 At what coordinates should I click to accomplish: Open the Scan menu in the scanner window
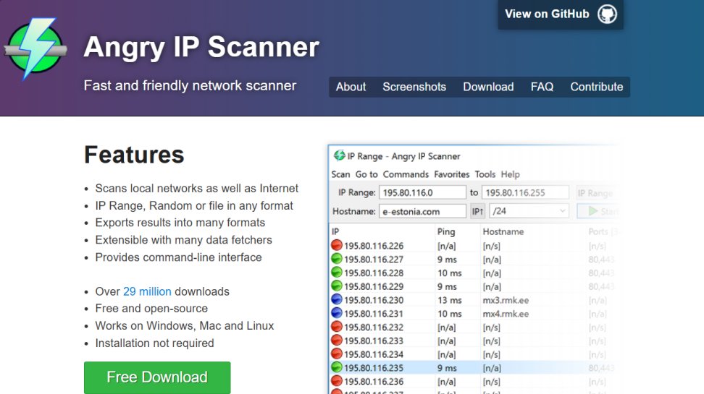(340, 174)
